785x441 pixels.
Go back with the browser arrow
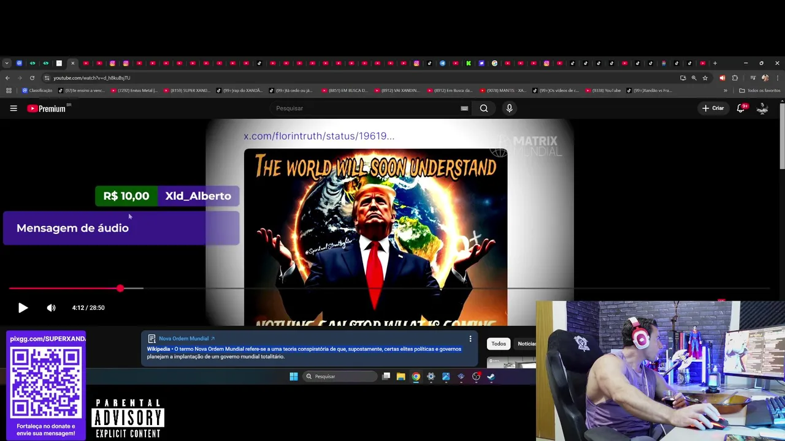click(x=7, y=78)
